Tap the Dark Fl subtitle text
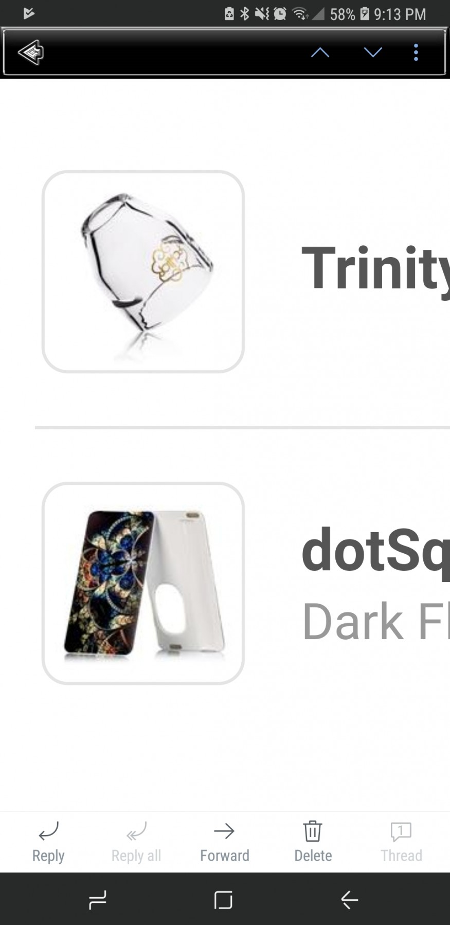This screenshot has width=450, height=925. point(375,621)
